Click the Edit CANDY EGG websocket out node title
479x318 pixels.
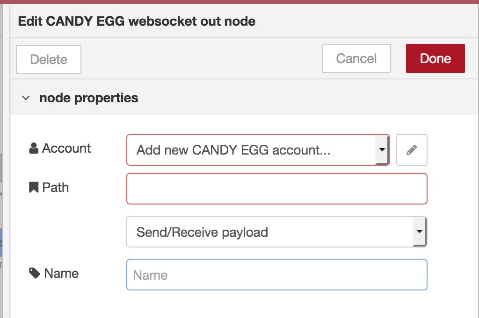point(137,21)
